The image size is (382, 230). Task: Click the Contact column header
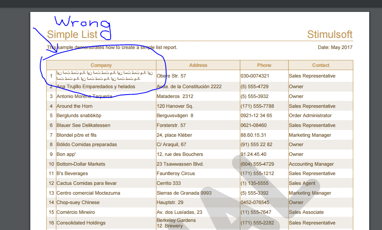320,65
